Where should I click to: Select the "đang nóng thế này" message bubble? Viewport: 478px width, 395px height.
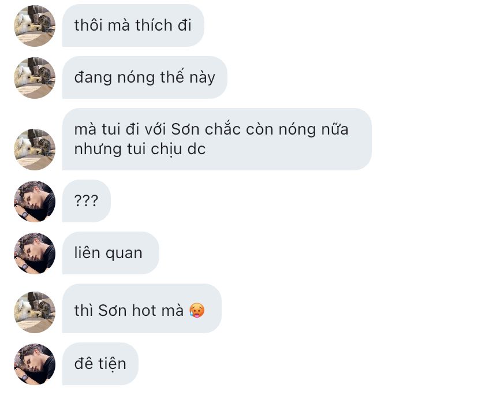(145, 77)
